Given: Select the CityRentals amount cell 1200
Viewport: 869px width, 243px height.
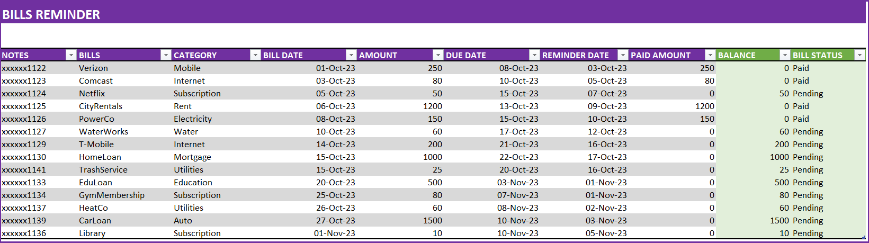Looking at the screenshot, I should [x=401, y=106].
